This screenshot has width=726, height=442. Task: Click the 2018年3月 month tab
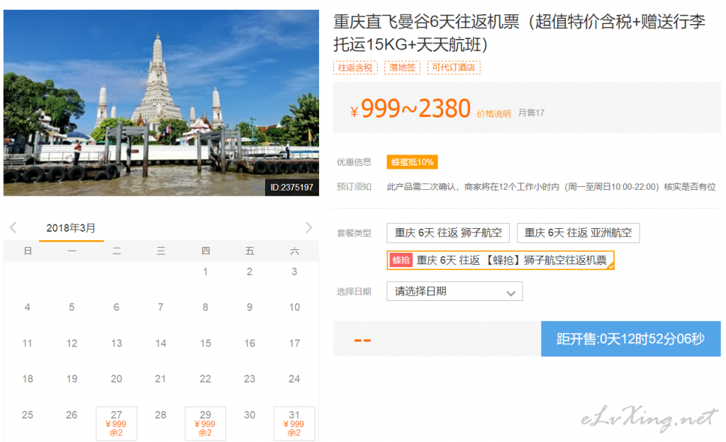pos(71,228)
